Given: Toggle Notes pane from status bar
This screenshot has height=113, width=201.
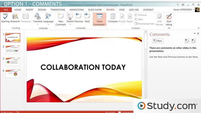Looking at the screenshot, I should click(110, 112).
